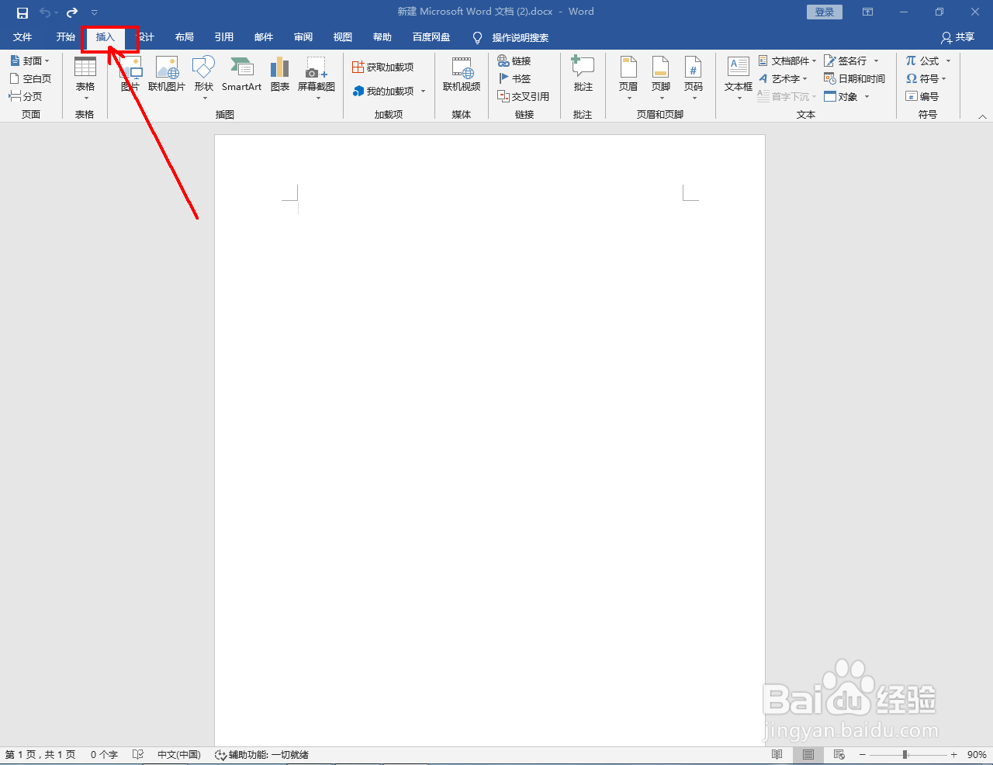
Task: Insert a signature line (签名行)
Action: point(852,61)
